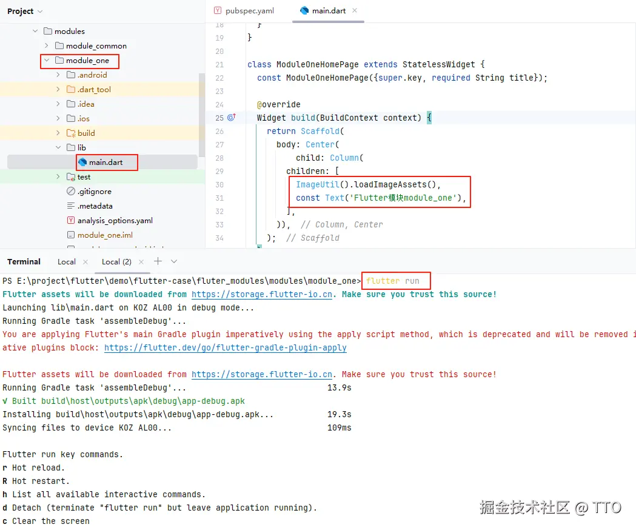This screenshot has width=636, height=530.
Task: Click the ImageUtil class name in code
Action: [x=318, y=184]
